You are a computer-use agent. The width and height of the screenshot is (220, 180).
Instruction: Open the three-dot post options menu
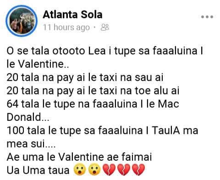coord(207,17)
